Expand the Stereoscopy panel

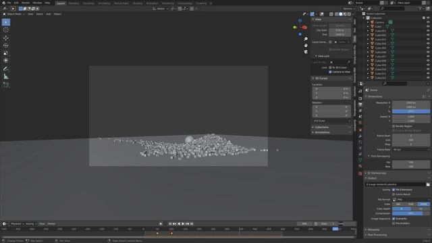(377, 173)
